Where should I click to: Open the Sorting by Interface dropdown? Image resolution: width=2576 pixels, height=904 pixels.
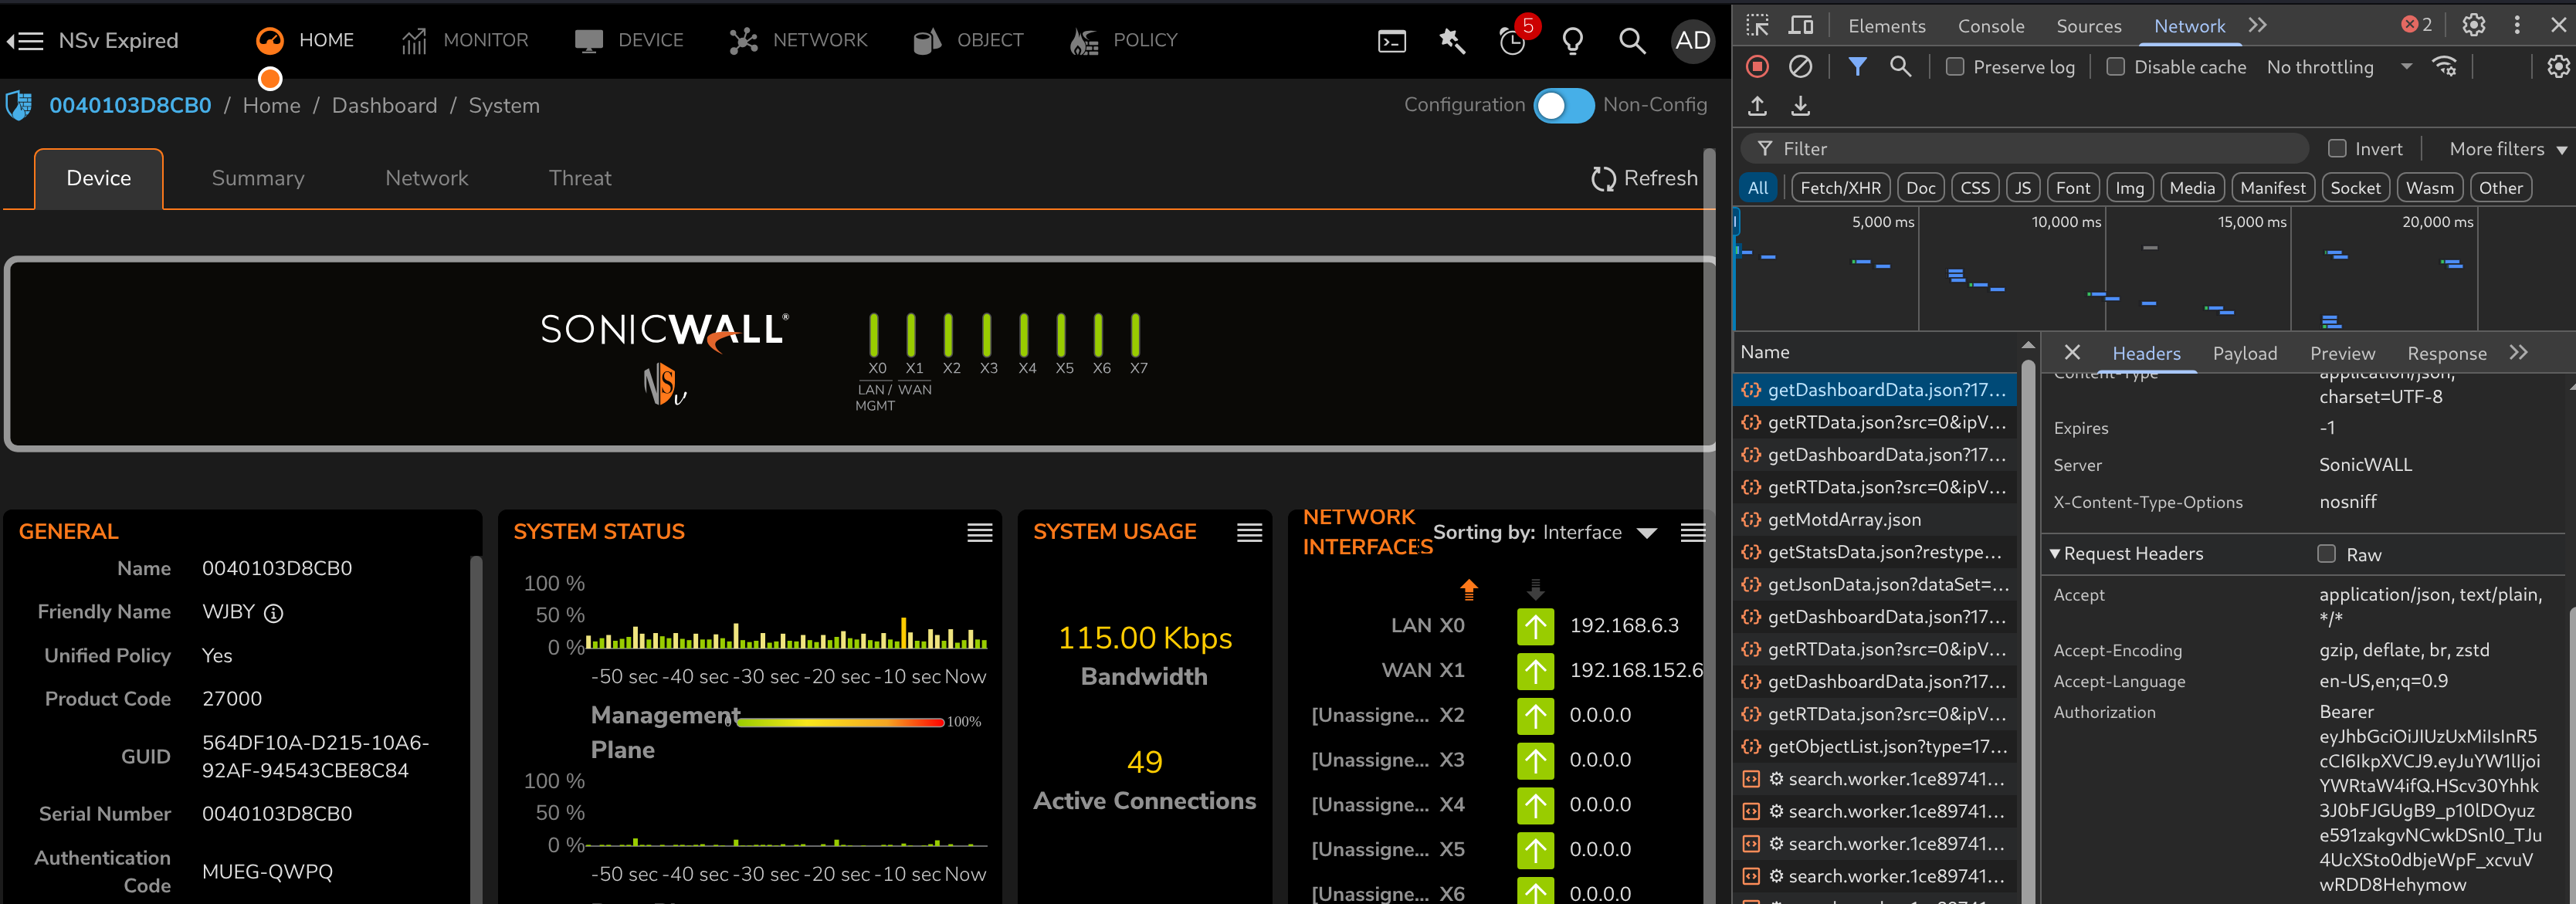[1646, 533]
